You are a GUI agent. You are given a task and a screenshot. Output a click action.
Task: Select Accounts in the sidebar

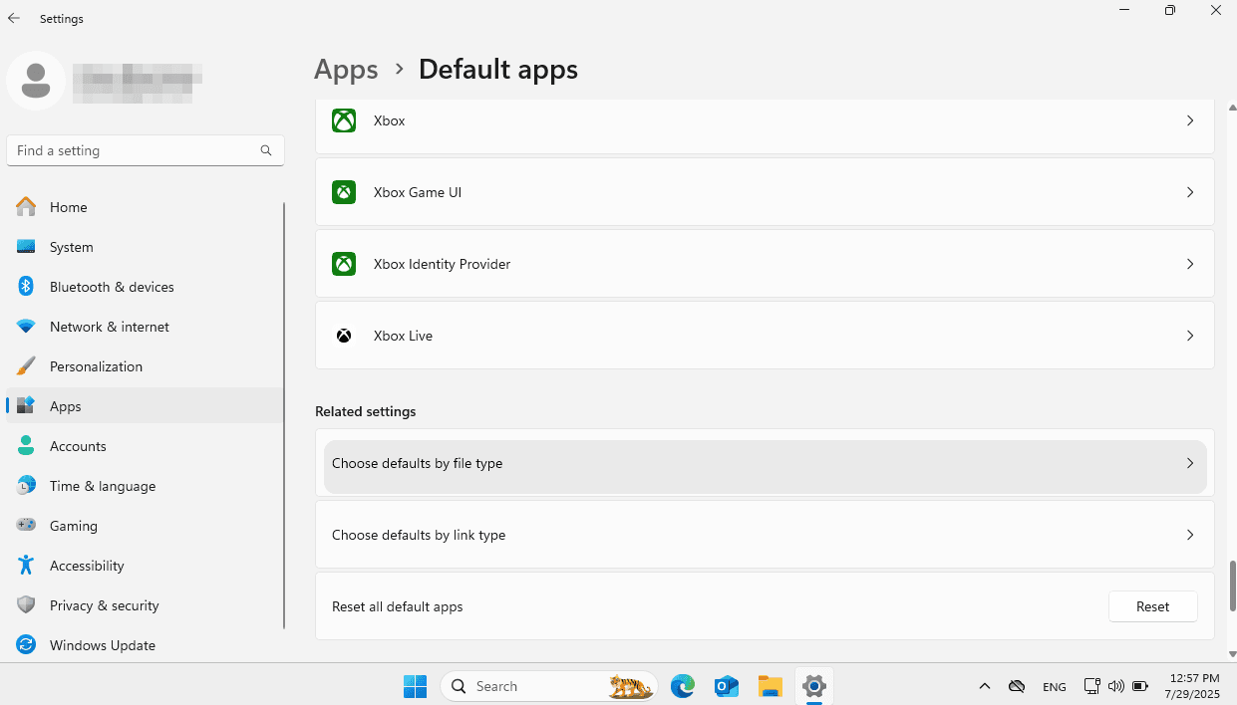click(x=145, y=446)
